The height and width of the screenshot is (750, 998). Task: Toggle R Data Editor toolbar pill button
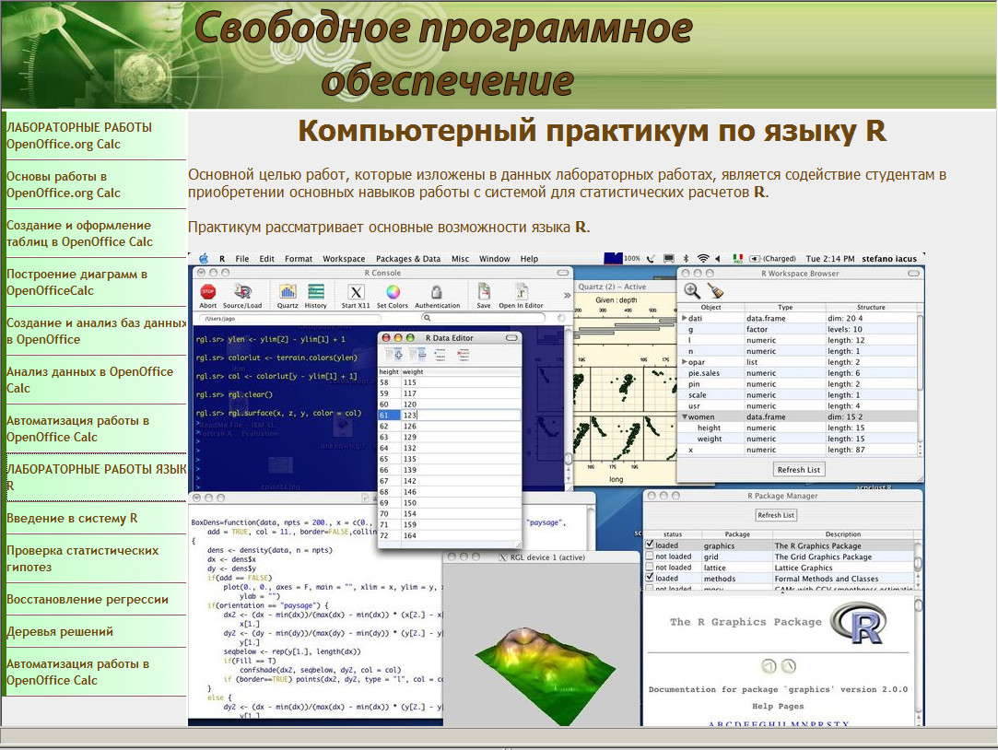[511, 338]
